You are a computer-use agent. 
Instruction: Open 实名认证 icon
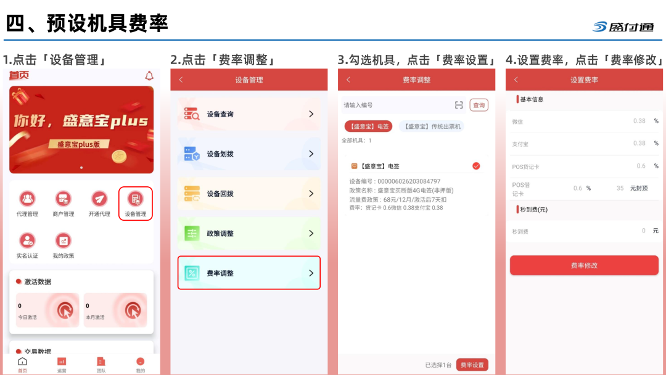(27, 241)
